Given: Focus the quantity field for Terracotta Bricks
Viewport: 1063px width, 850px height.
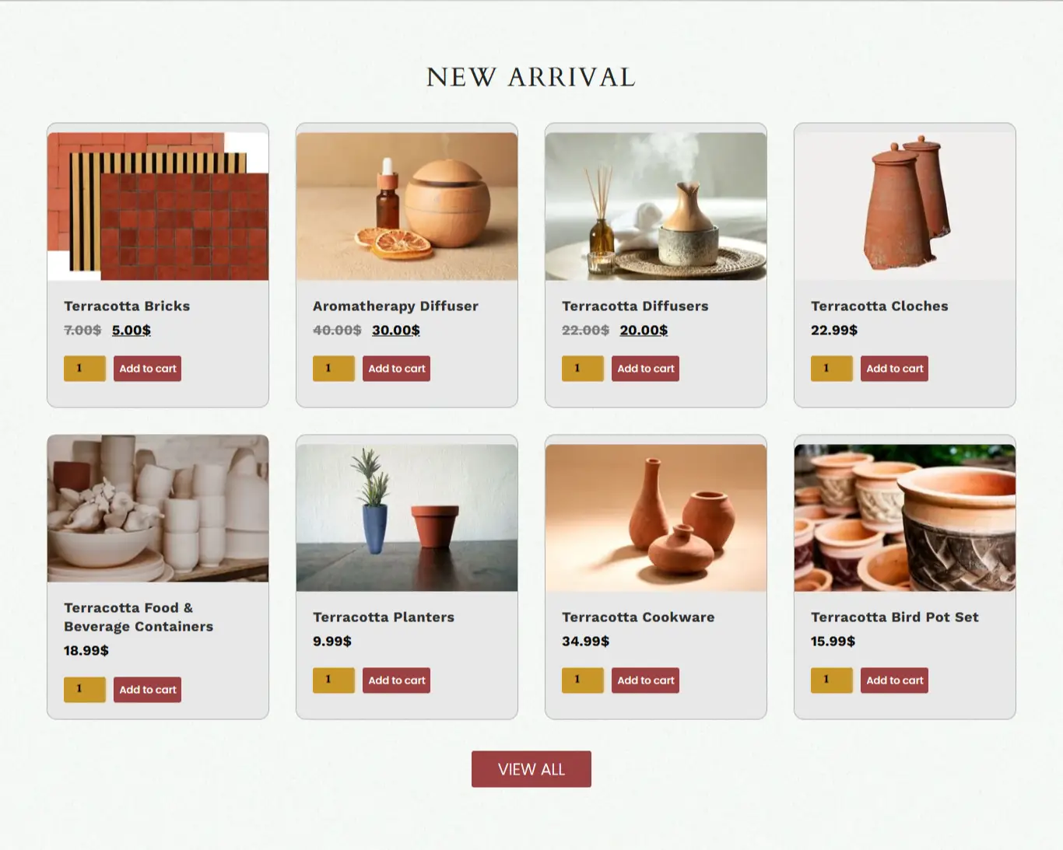Looking at the screenshot, I should (85, 369).
